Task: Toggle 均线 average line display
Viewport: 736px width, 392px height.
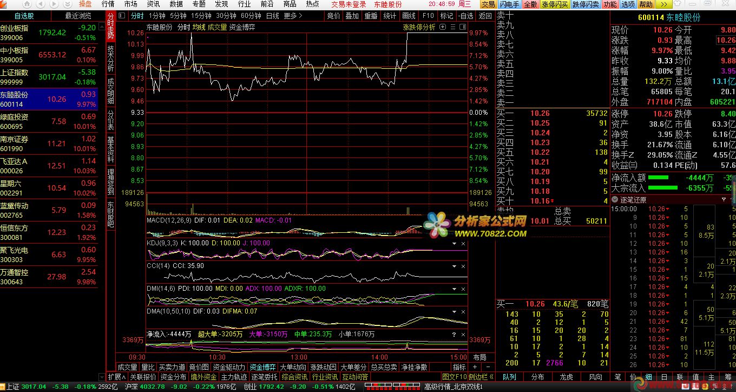Action: click(x=199, y=27)
